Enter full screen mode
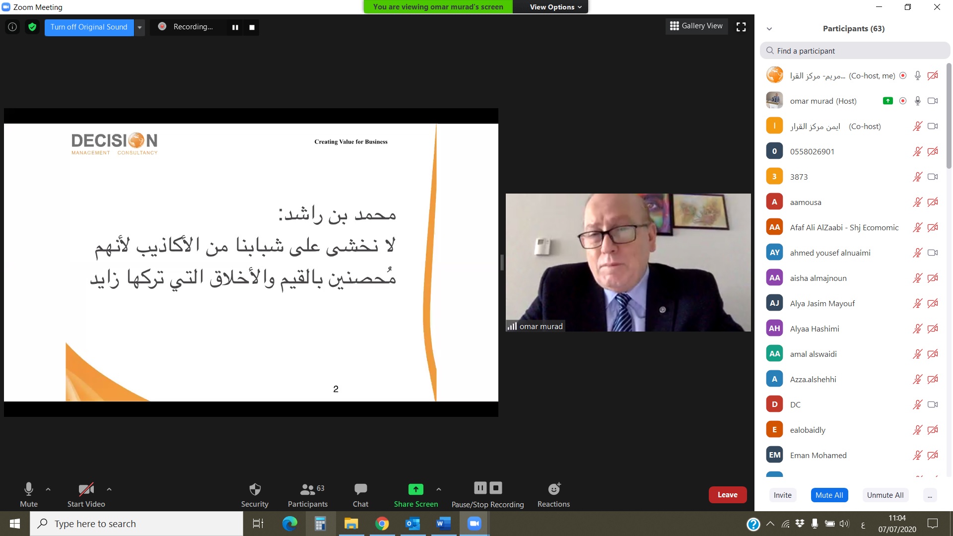953x536 pixels. [x=741, y=27]
